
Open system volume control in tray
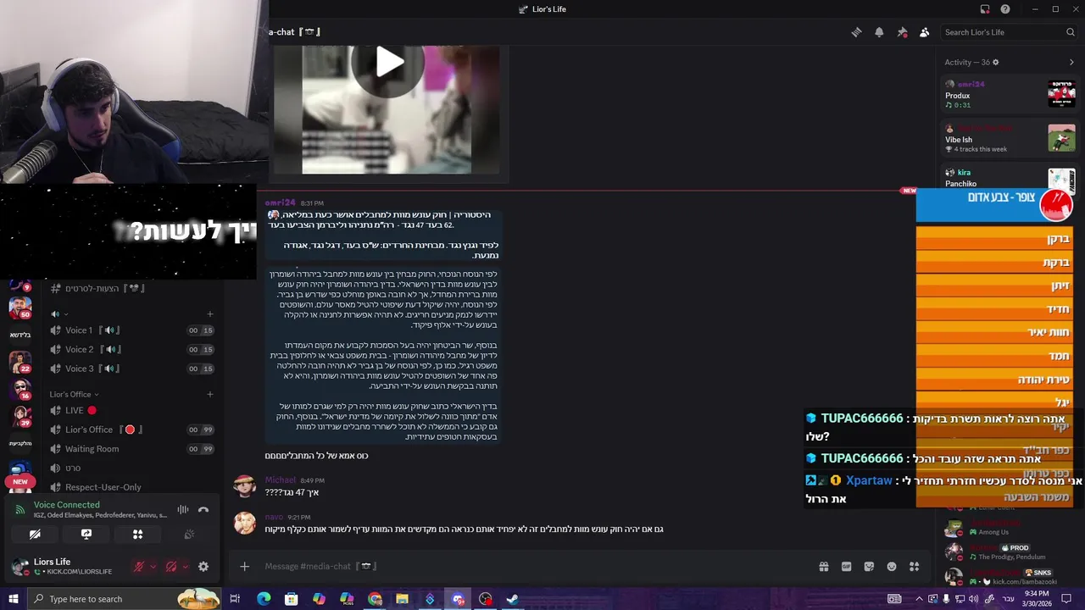pos(974,599)
